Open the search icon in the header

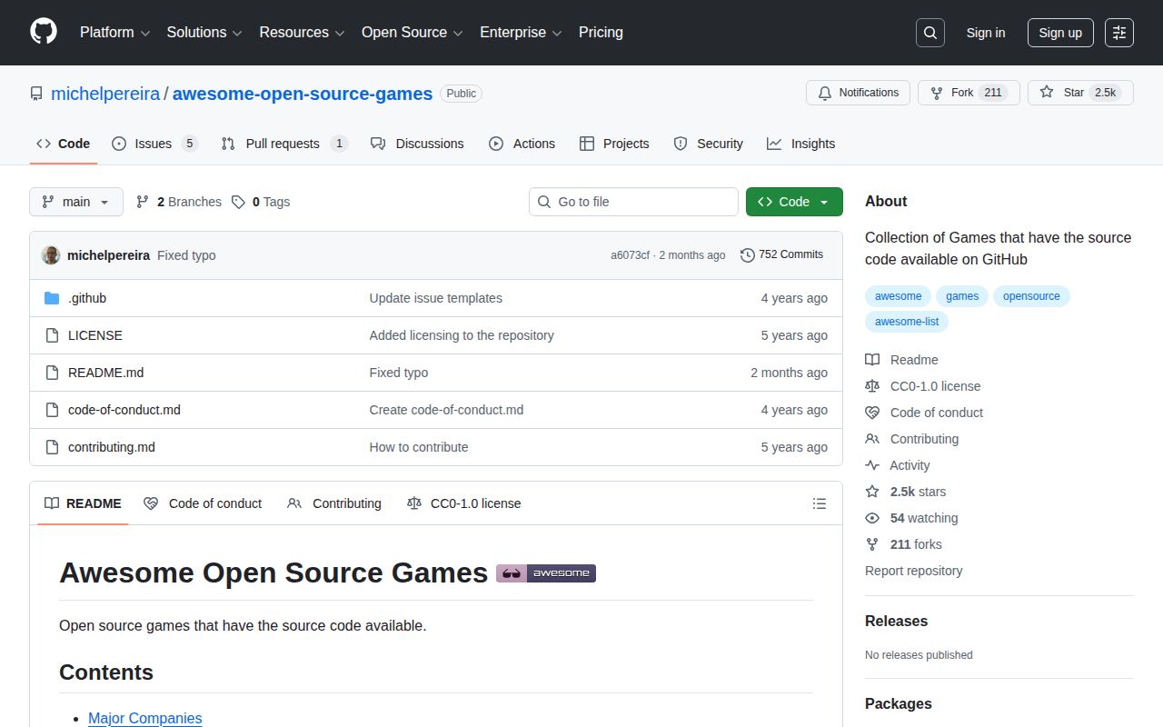pos(929,33)
